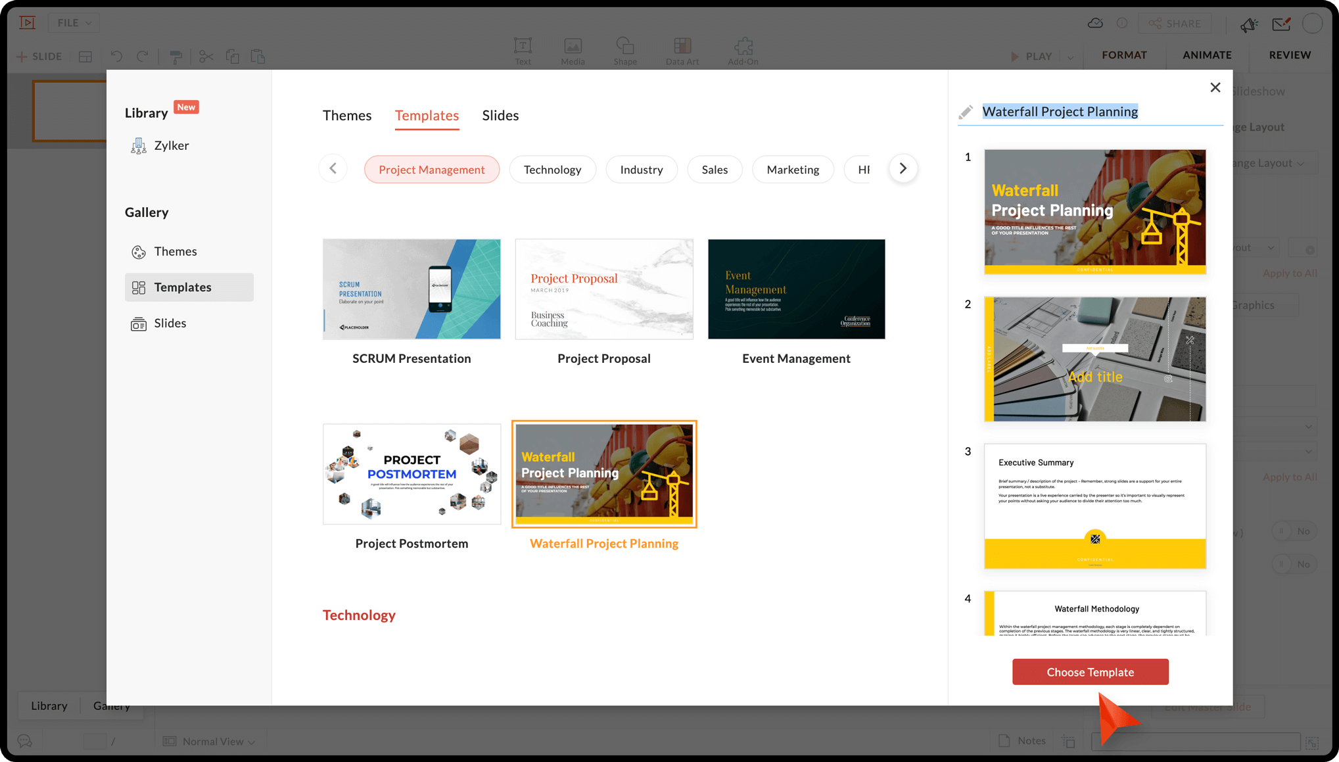Add a new SLIDE

39,57
